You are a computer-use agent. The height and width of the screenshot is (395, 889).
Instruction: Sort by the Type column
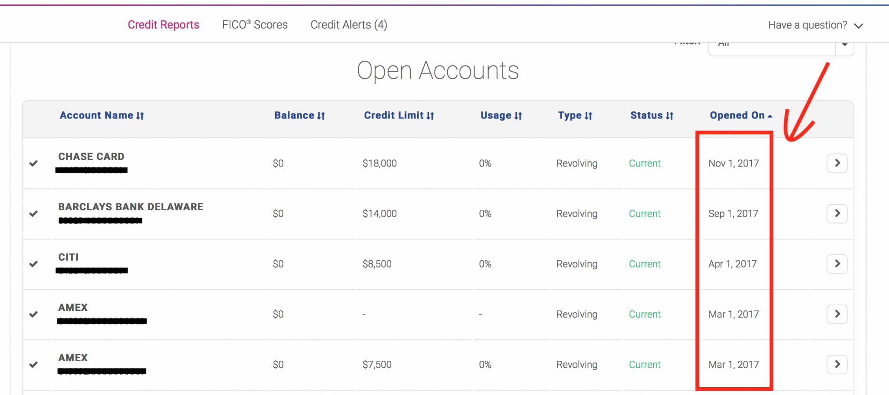point(575,115)
